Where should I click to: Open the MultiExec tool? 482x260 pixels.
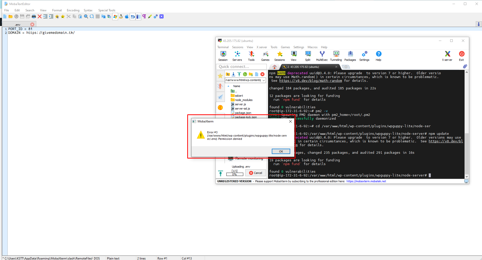click(x=322, y=56)
